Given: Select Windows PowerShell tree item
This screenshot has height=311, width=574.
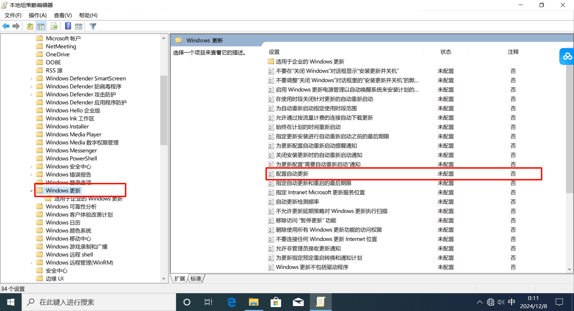Looking at the screenshot, I should (x=71, y=159).
